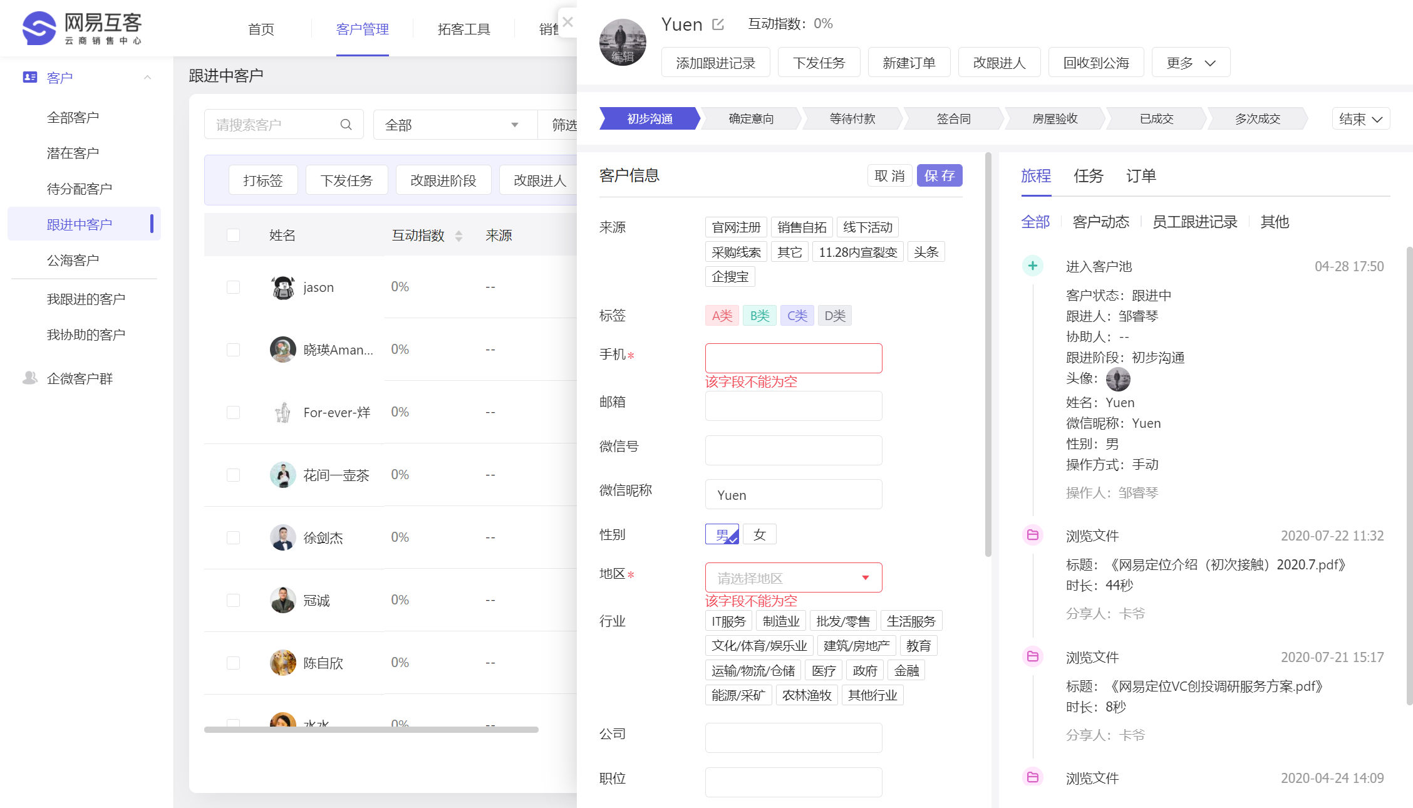Image resolution: width=1413 pixels, height=808 pixels.
Task: Select the A类 red tag
Action: (722, 316)
